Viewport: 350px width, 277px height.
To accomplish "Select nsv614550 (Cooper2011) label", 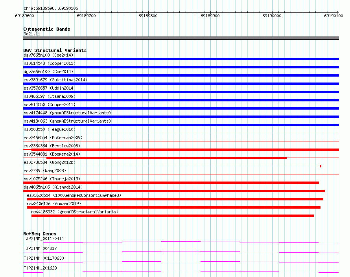I will 50,105.
